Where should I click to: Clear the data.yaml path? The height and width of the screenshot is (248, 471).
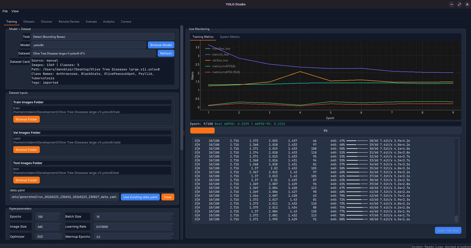pos(168,197)
